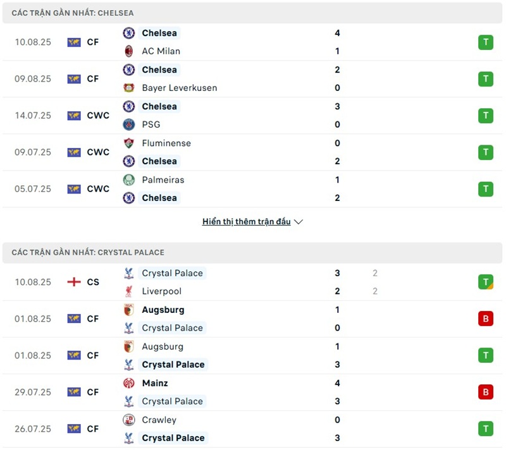Click the PSG club crest icon
The height and width of the screenshot is (450, 506).
[129, 125]
